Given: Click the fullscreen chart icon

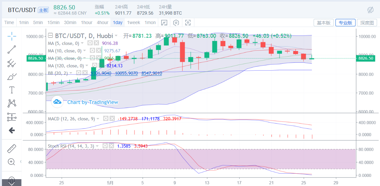Looking at the screenshot, I should (188, 23).
